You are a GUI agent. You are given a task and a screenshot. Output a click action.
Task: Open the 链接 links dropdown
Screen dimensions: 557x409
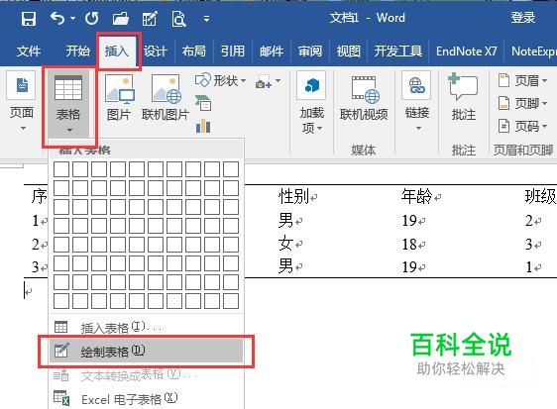click(417, 102)
